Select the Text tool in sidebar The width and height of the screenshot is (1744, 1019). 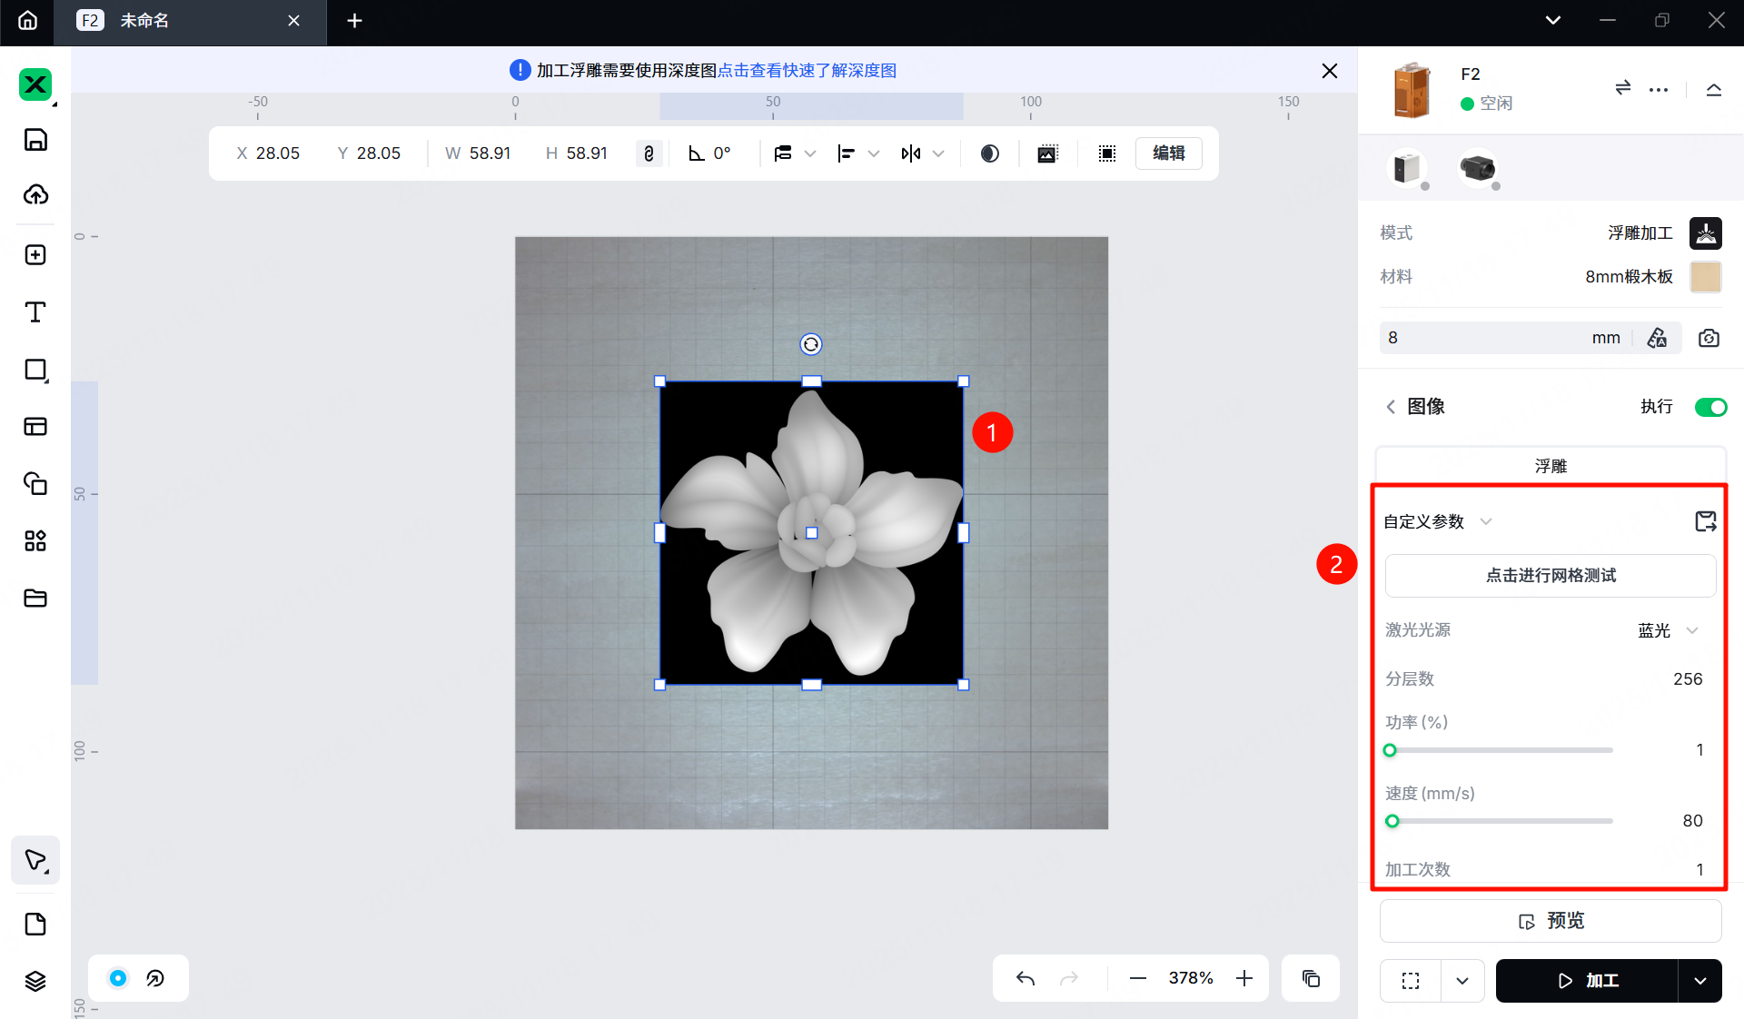[x=35, y=312]
